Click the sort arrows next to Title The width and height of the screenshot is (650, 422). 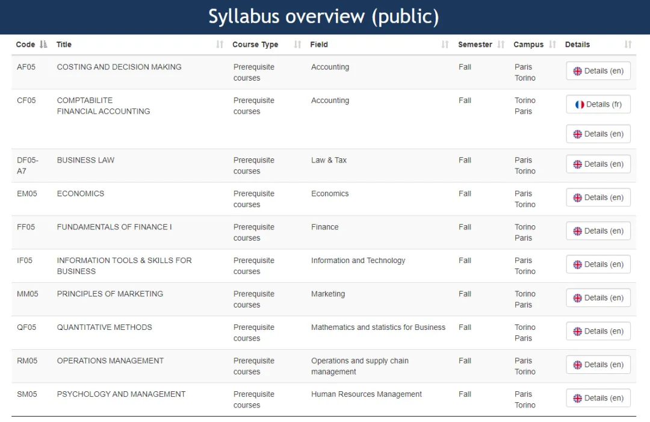pos(220,45)
